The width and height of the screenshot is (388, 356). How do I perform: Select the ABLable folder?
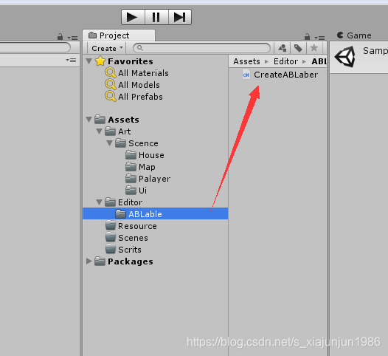tap(156, 213)
